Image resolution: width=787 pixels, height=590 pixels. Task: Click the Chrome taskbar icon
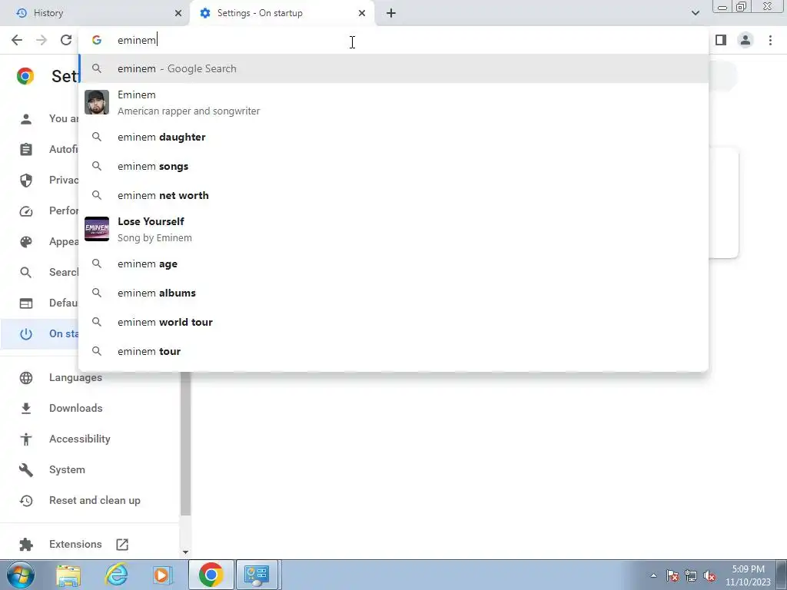tap(211, 575)
